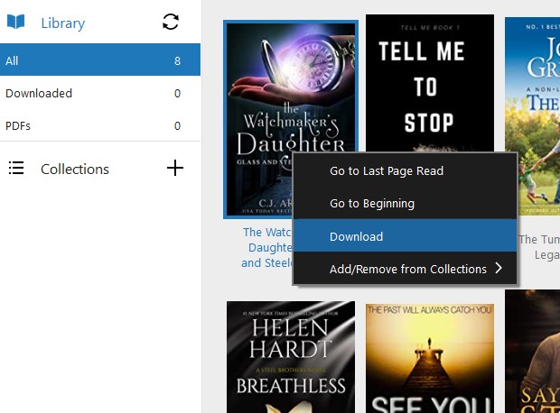The height and width of the screenshot is (413, 560).
Task: Add a new collection with plus icon
Action: 175,168
